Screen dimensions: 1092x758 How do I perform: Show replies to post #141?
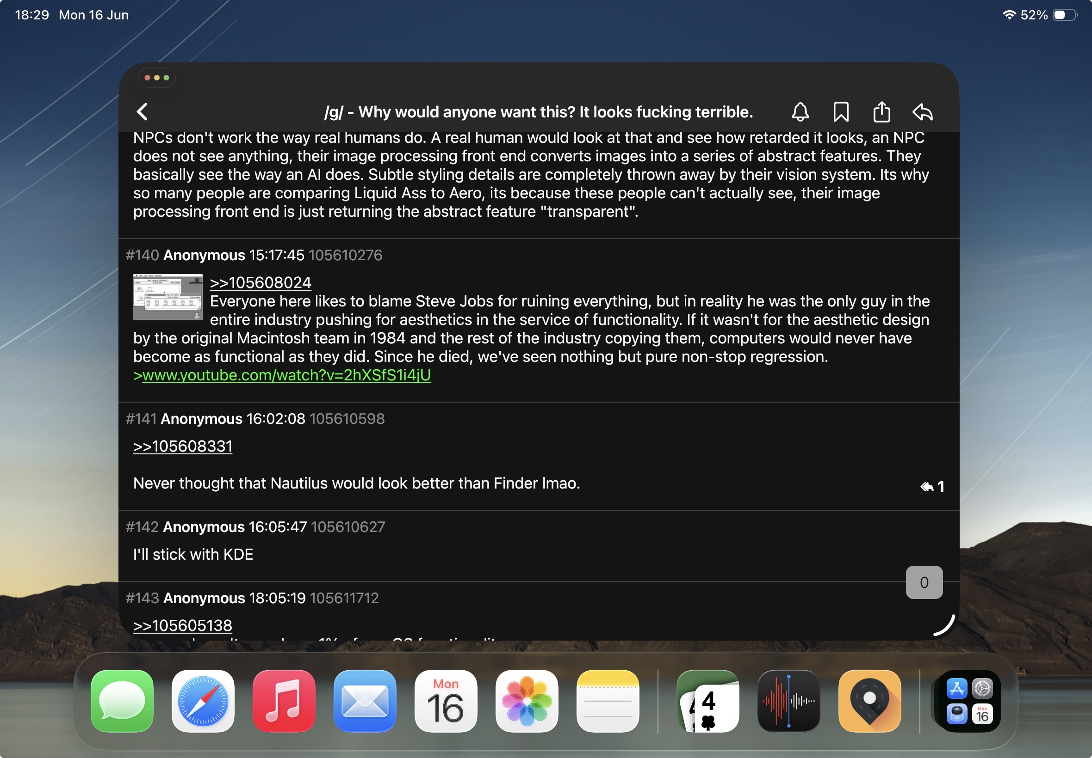(x=932, y=487)
